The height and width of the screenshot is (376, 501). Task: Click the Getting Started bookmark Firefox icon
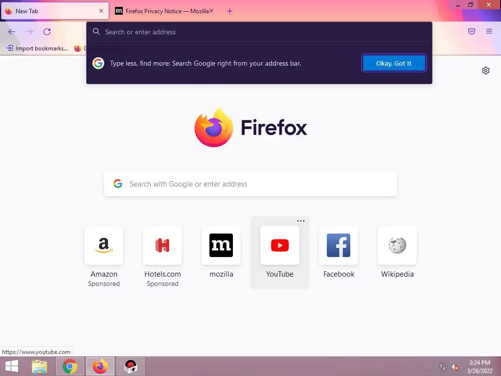point(78,48)
